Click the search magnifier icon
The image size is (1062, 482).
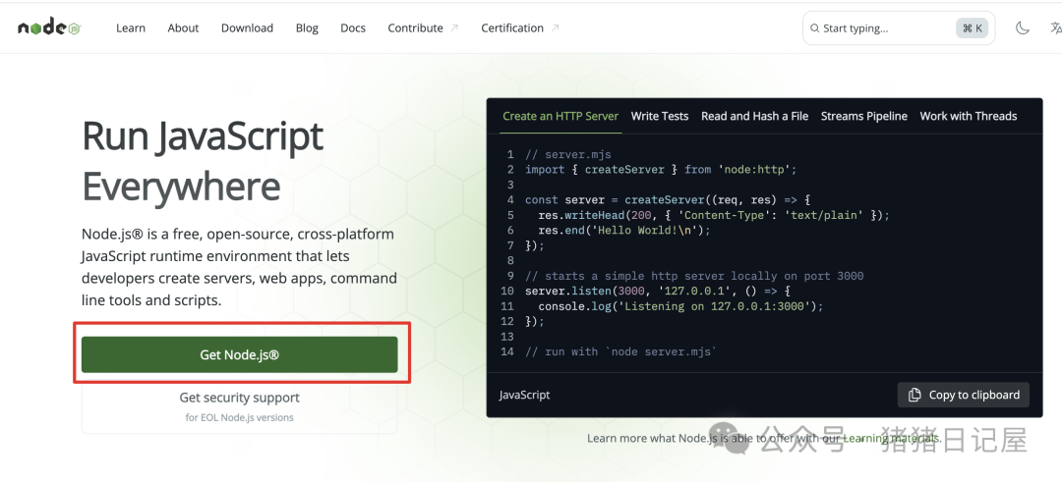815,28
